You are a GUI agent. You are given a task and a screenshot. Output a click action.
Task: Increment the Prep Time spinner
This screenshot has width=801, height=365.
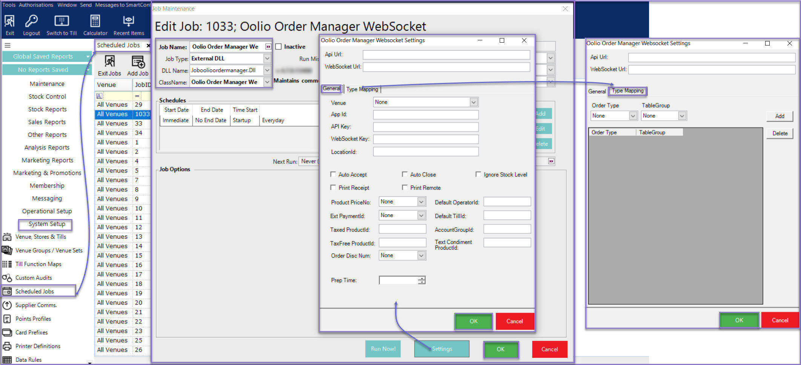pyautogui.click(x=422, y=278)
